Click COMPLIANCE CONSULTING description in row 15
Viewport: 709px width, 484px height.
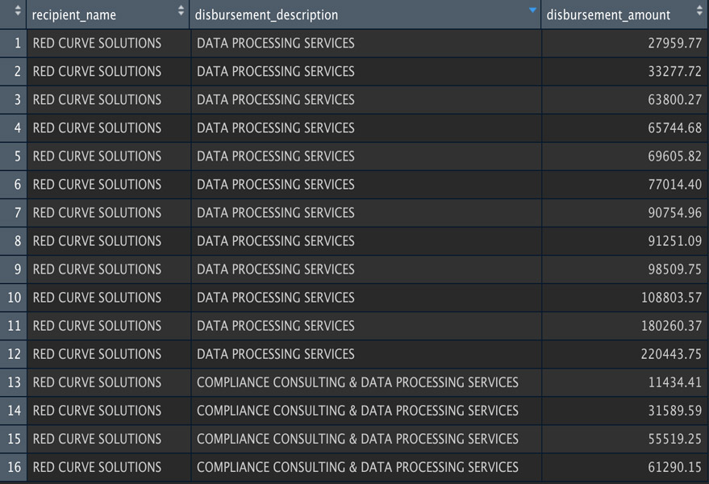click(x=357, y=439)
